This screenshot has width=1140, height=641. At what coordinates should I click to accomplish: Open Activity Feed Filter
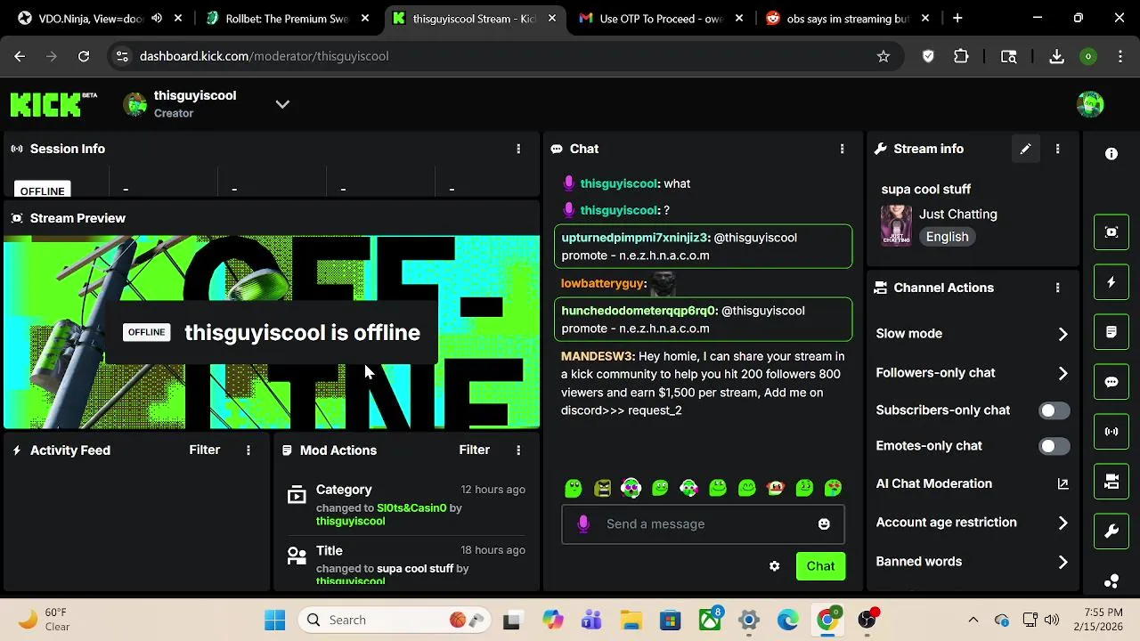(204, 450)
